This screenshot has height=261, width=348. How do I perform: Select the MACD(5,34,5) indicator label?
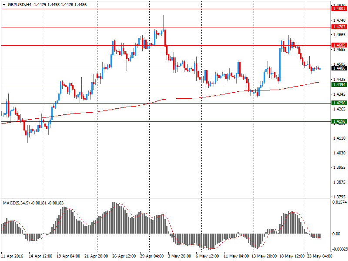click(16, 203)
